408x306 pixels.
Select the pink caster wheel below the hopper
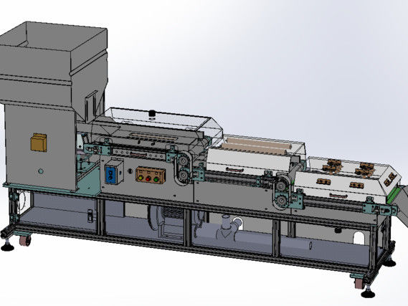tap(26, 241)
